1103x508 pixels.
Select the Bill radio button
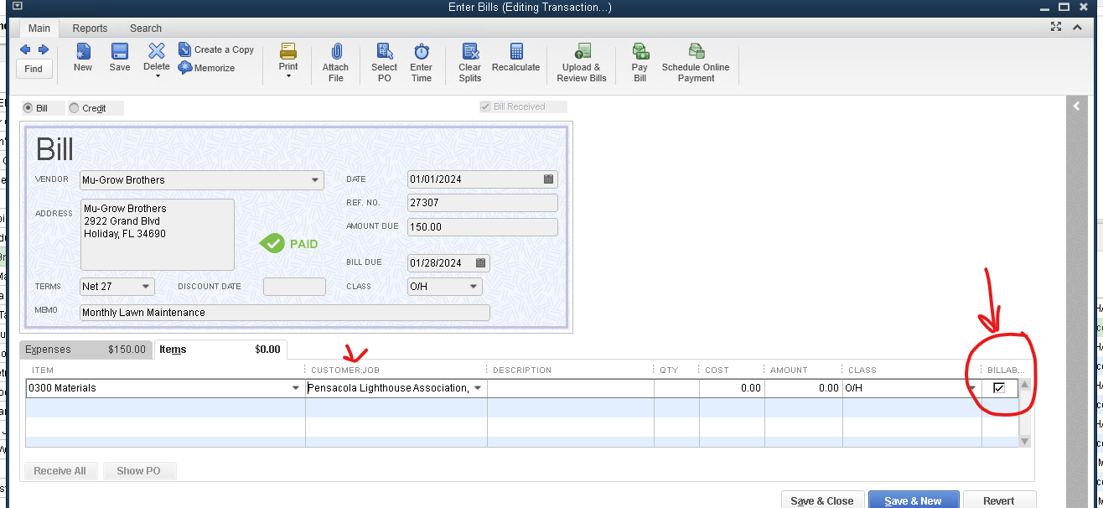pyautogui.click(x=26, y=108)
